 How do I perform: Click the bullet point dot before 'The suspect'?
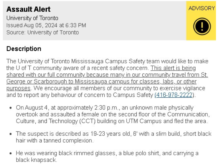11,134
